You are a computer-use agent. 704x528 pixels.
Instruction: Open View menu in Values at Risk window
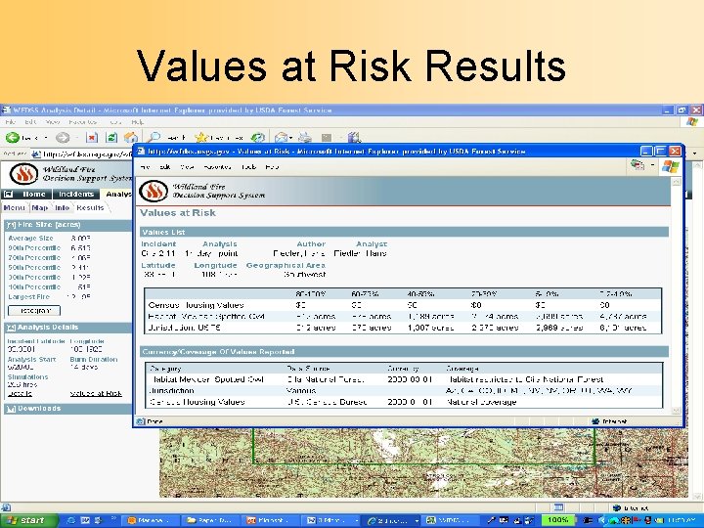187,167
